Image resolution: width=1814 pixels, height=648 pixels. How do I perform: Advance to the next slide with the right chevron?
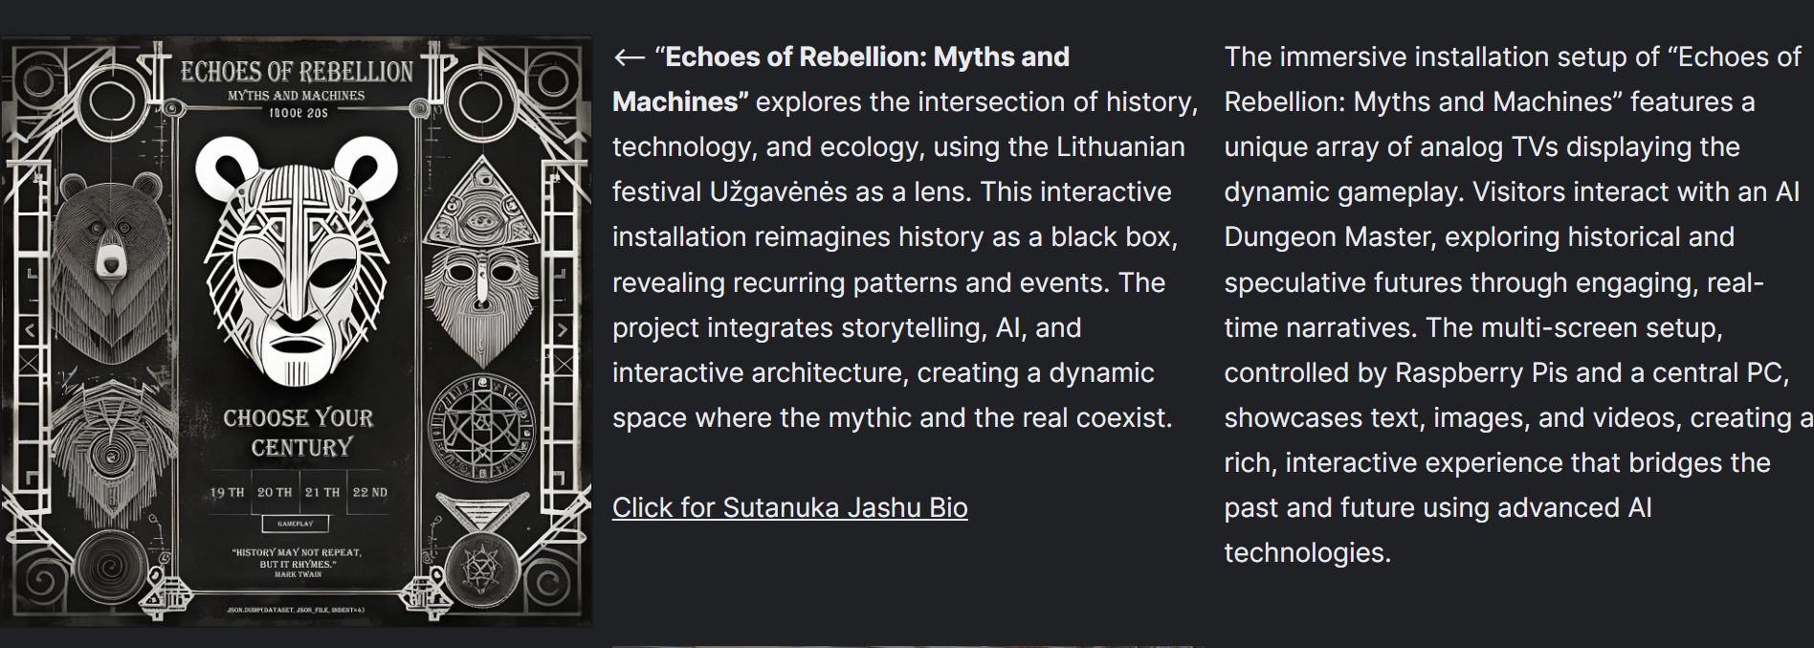[563, 330]
